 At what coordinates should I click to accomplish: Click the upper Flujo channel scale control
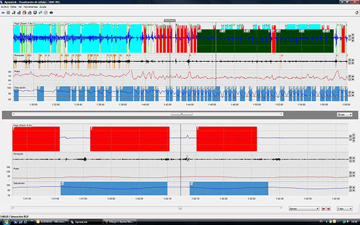tap(351, 37)
